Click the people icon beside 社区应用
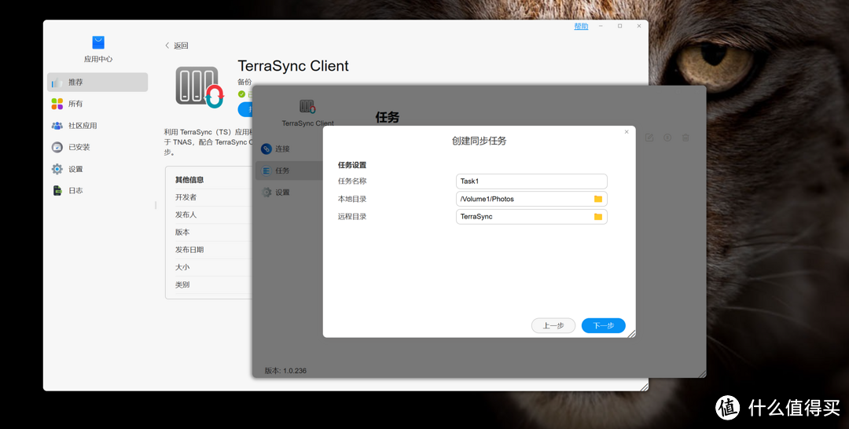Image resolution: width=849 pixels, height=429 pixels. (57, 126)
